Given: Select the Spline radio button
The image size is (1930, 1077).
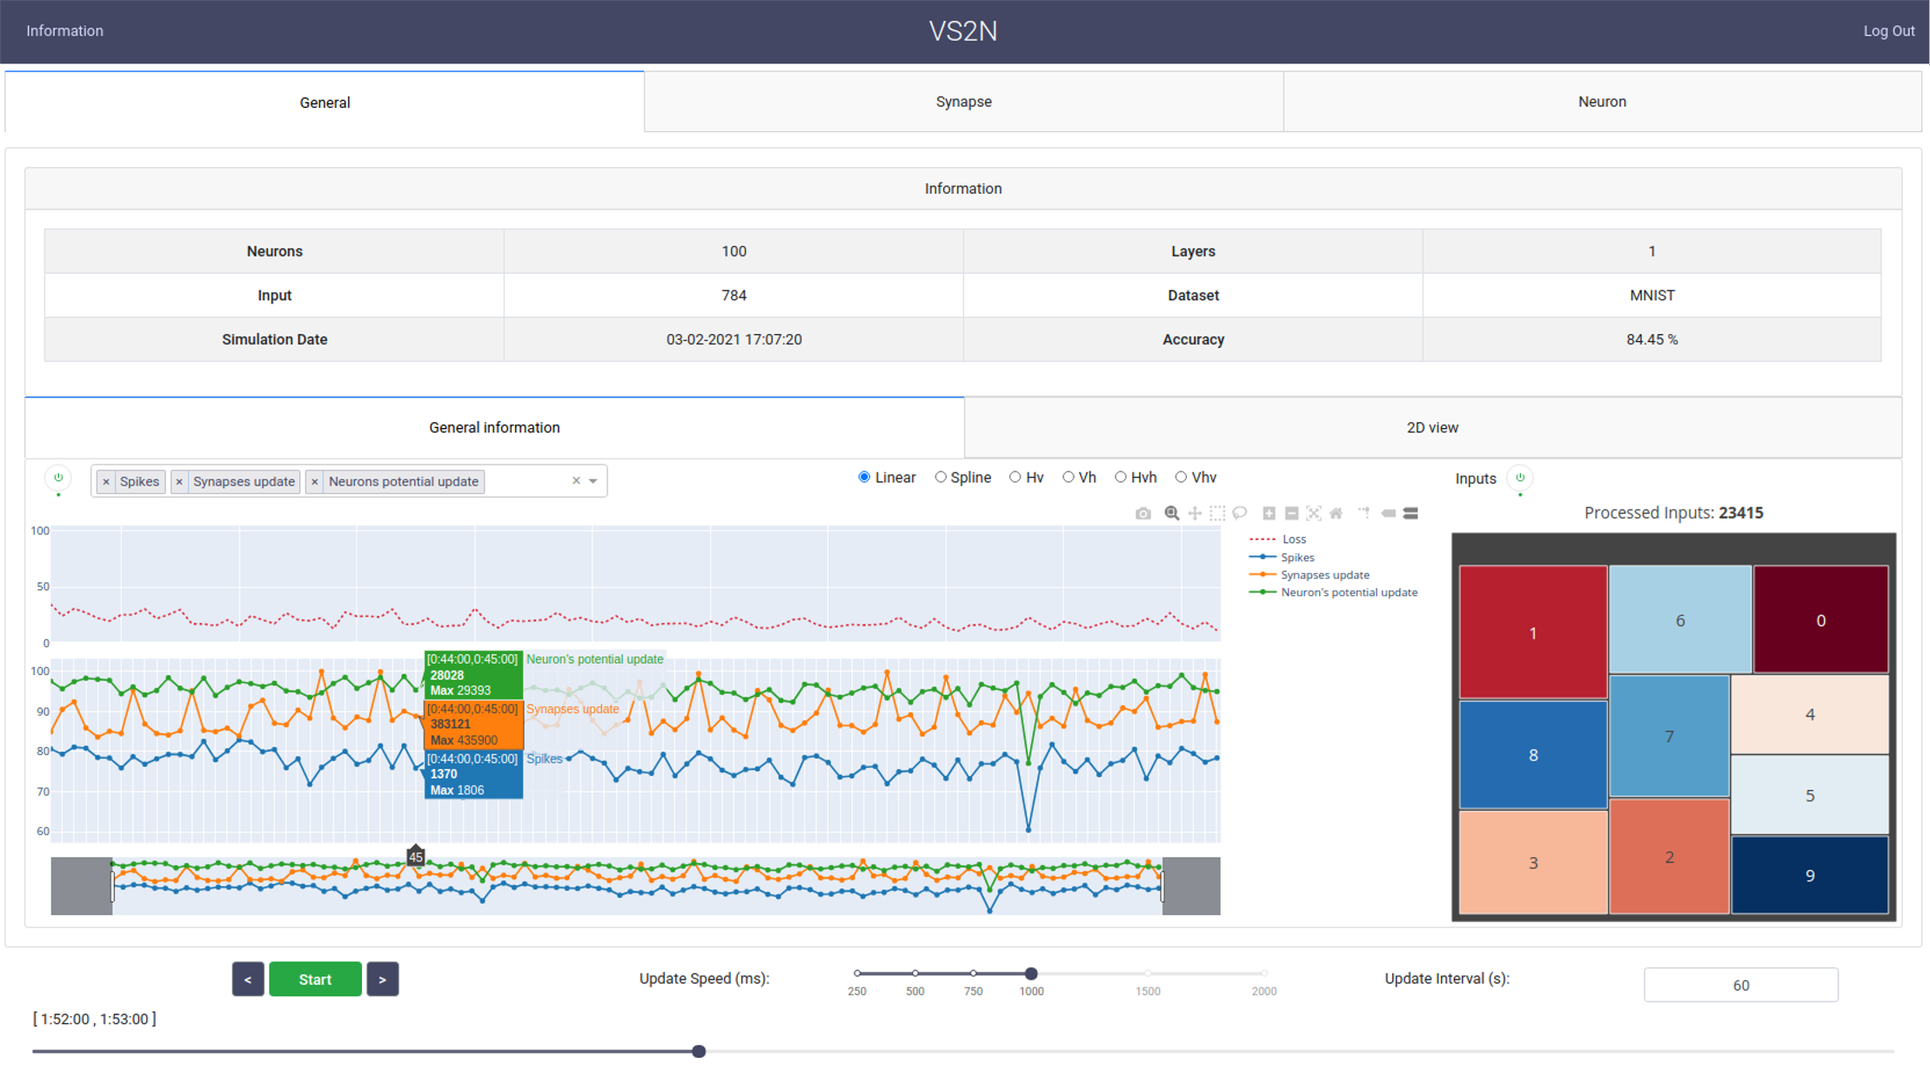Looking at the screenshot, I should click(x=941, y=477).
